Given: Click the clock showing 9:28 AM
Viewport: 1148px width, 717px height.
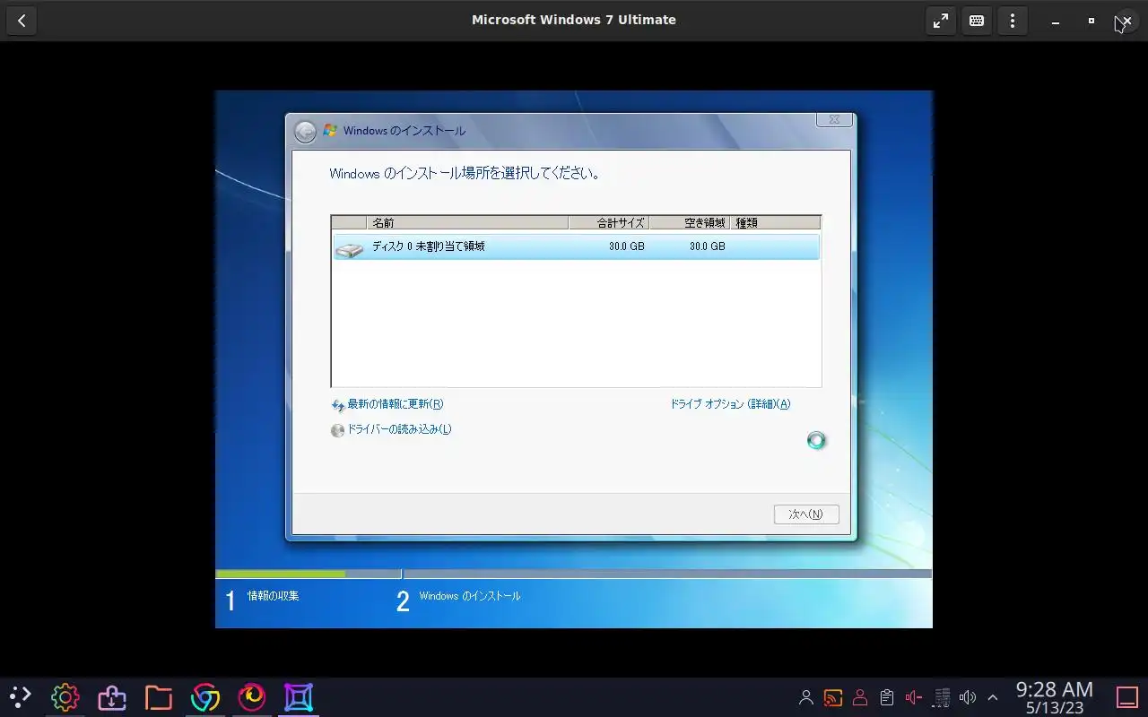Looking at the screenshot, I should [x=1055, y=690].
